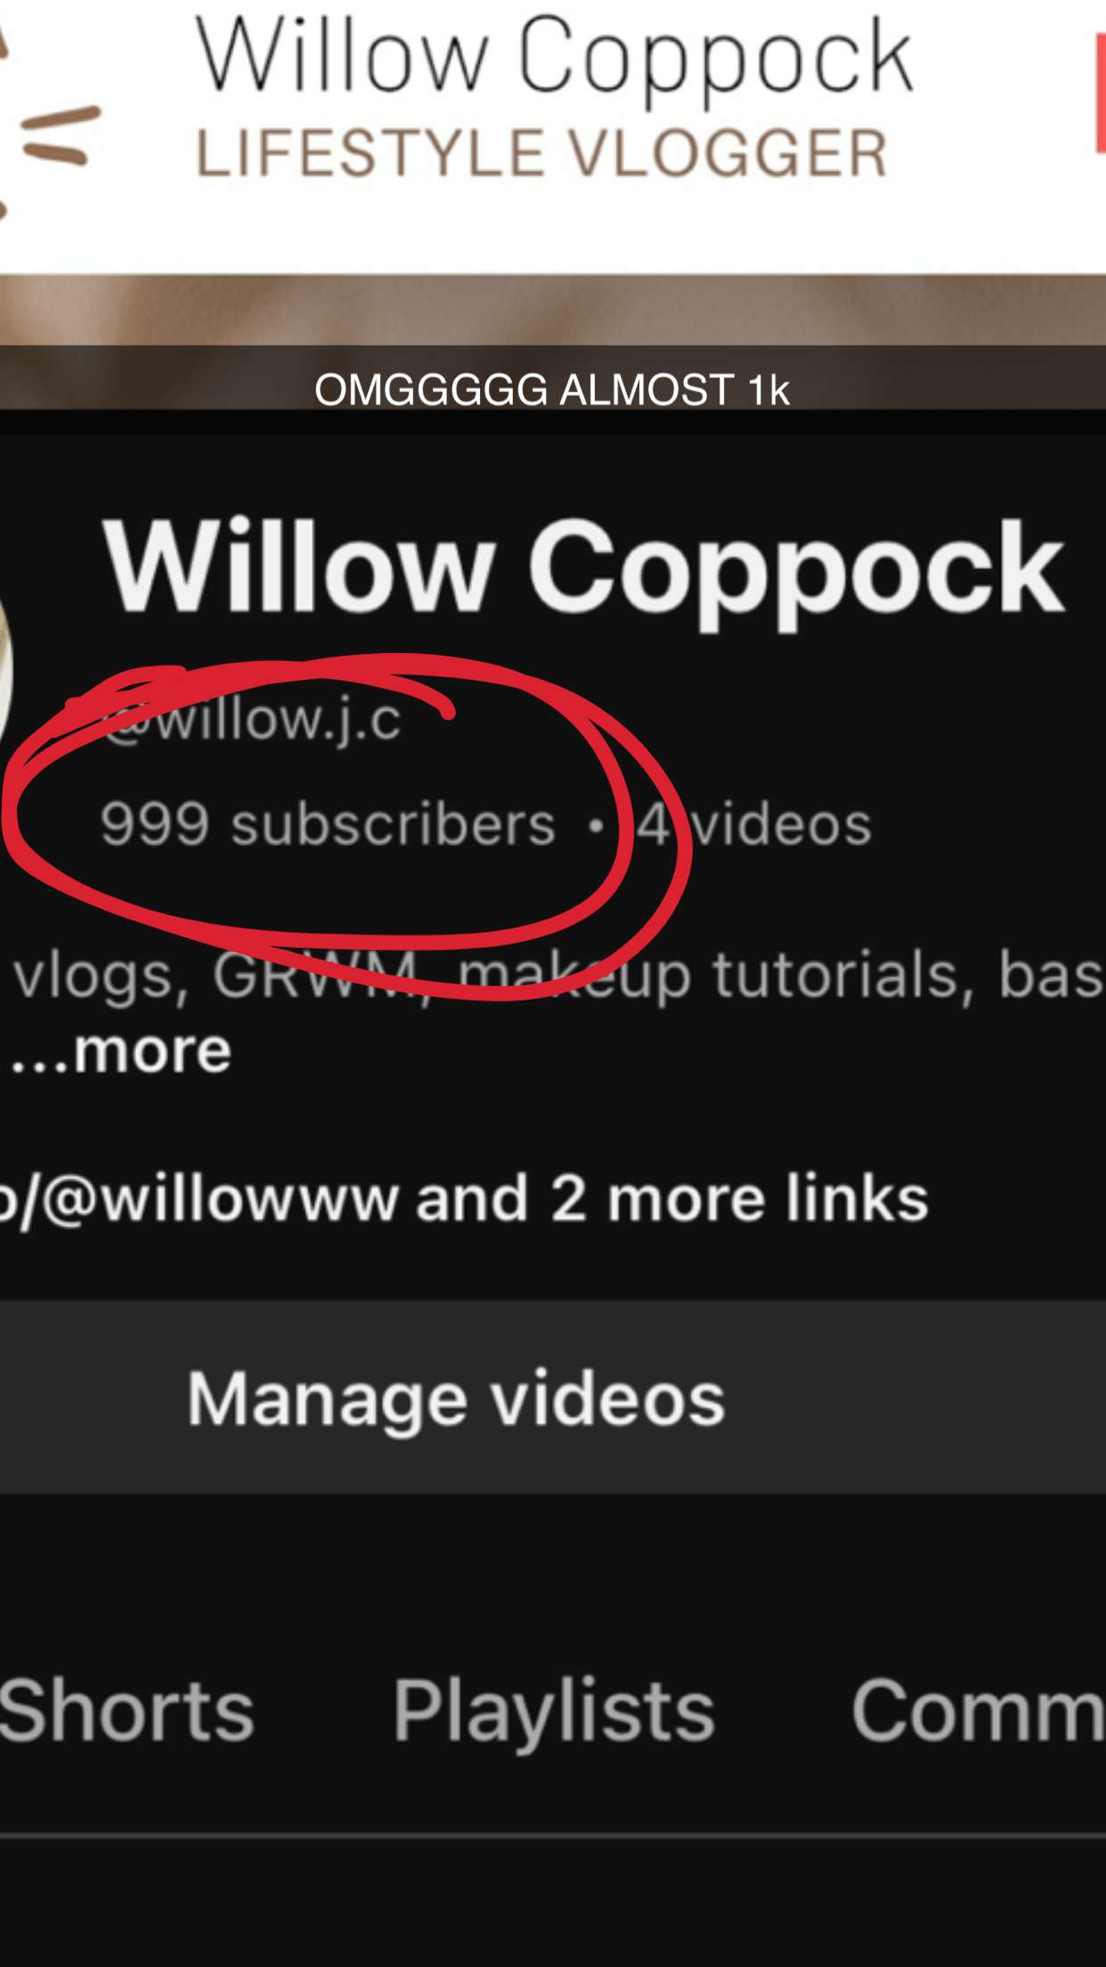Tap the red hand-drawn circle annotation

(347, 826)
